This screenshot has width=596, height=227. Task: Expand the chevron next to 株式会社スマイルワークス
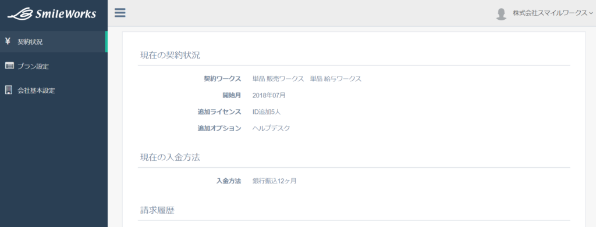pos(591,13)
